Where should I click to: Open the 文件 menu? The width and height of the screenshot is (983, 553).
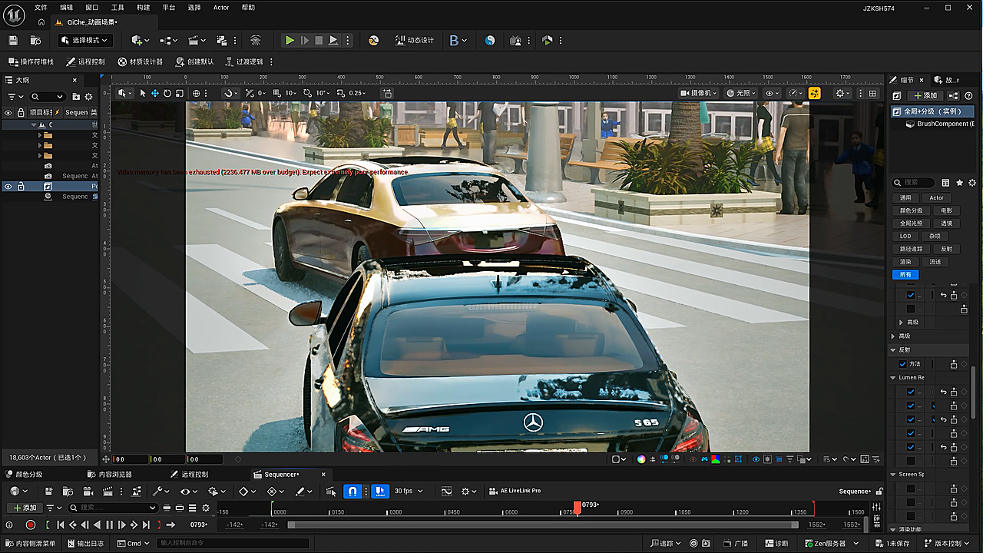41,8
